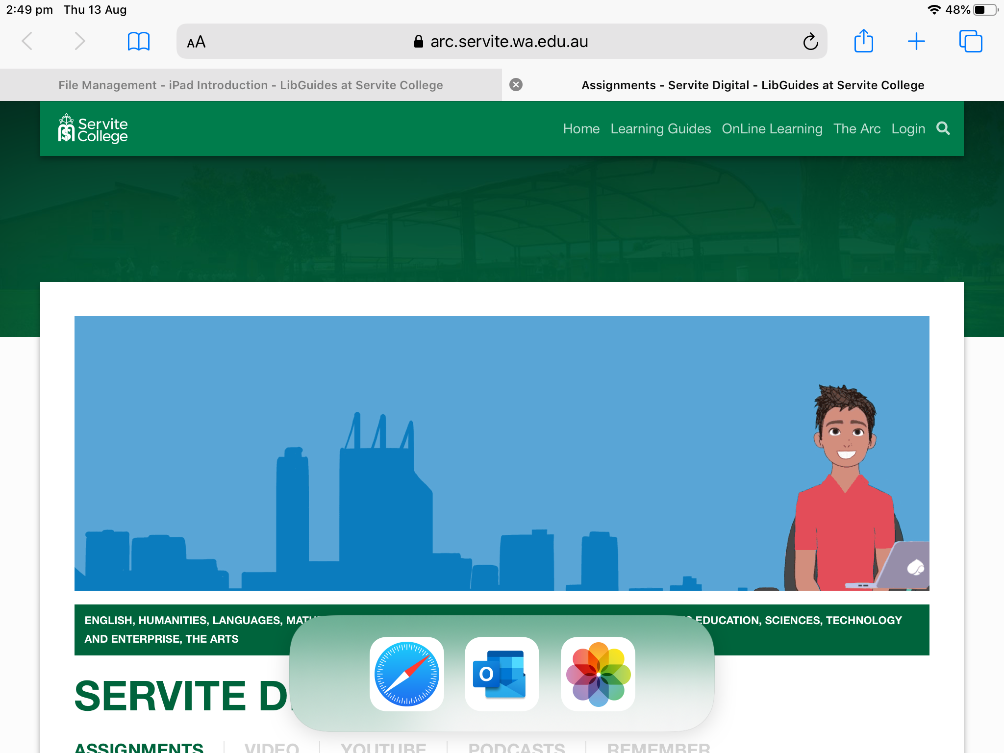This screenshot has height=753, width=1004.
Task: Open Learning Guides menu item
Action: [660, 129]
